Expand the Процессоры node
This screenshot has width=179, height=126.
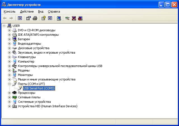[x=9, y=93]
